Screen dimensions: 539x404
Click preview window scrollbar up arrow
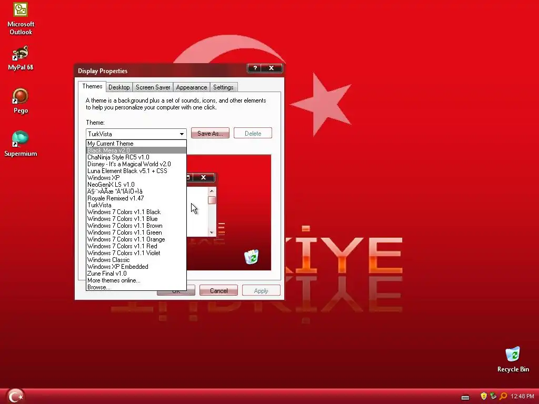(x=212, y=191)
